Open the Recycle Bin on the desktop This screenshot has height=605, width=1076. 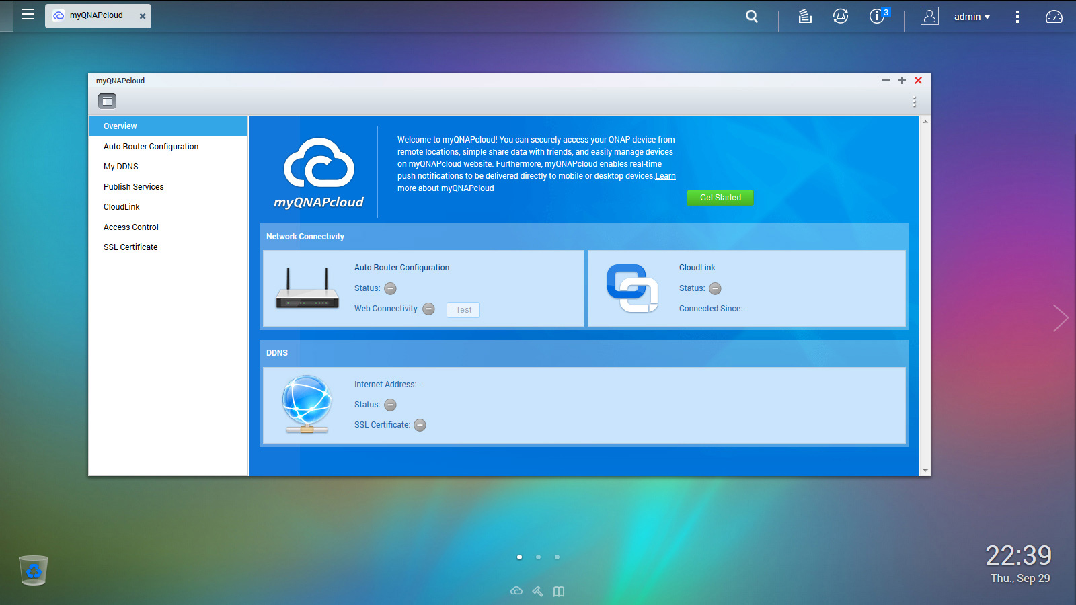(x=34, y=570)
